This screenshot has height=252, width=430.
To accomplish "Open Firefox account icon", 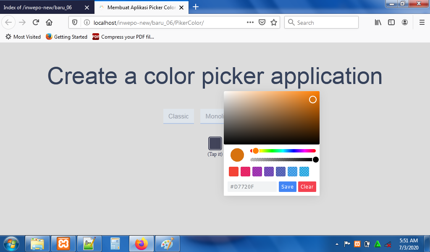I will (404, 23).
